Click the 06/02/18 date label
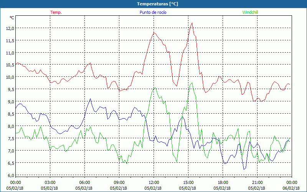The height and width of the screenshot is (192, 307). [x=292, y=188]
